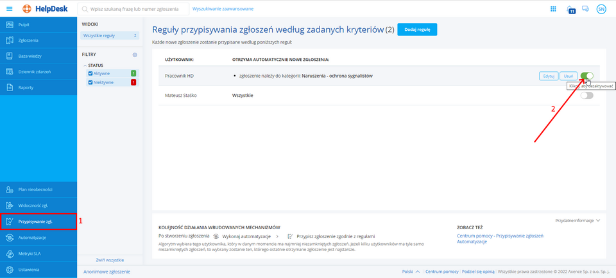Click the search magnifier icon
The width and height of the screenshot is (616, 278).
point(85,9)
